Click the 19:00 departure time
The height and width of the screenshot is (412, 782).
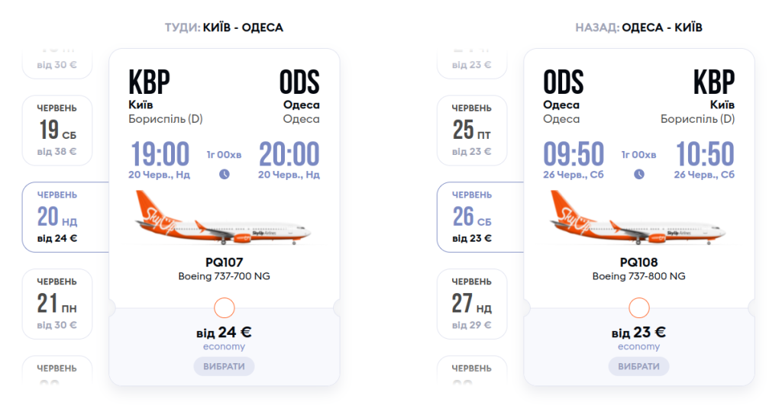[160, 154]
